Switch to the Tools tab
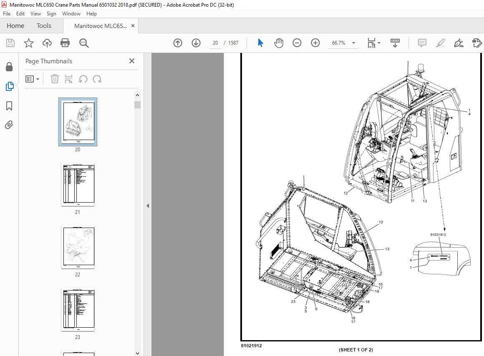This screenshot has height=356, width=484. click(x=44, y=26)
